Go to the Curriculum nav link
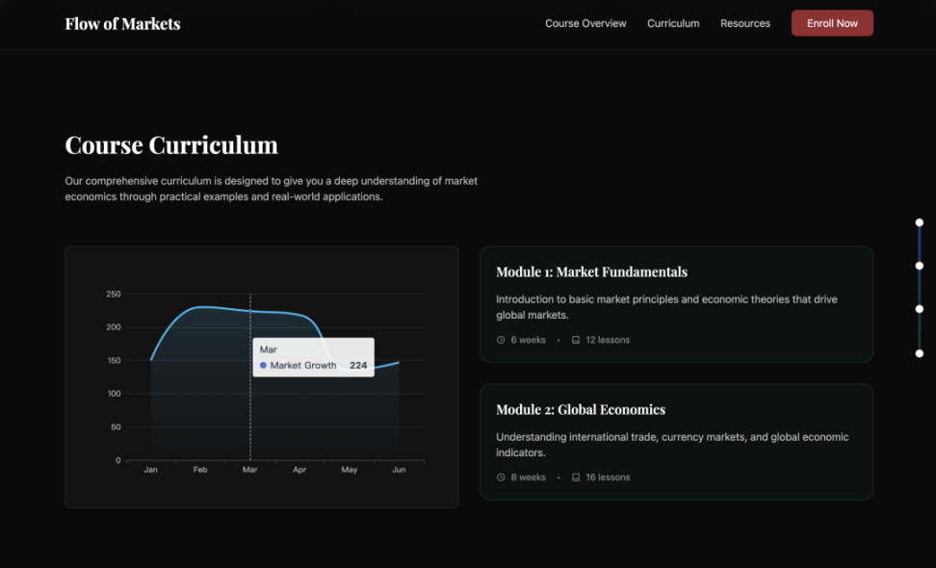Screen dimensions: 936x568 point(673,23)
